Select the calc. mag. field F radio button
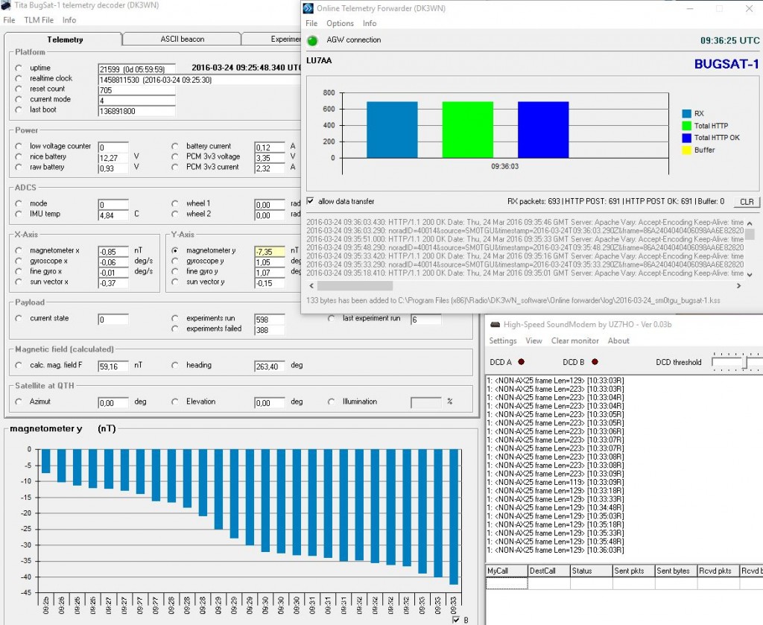Screen dimensions: 763x625 point(19,365)
